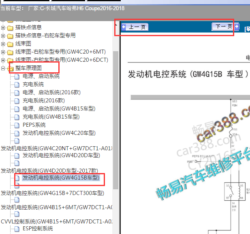The image size is (250, 234).
Task: Expand the 搭铁点信息-右舵车型专用 folder
Action: tap(3, 36)
